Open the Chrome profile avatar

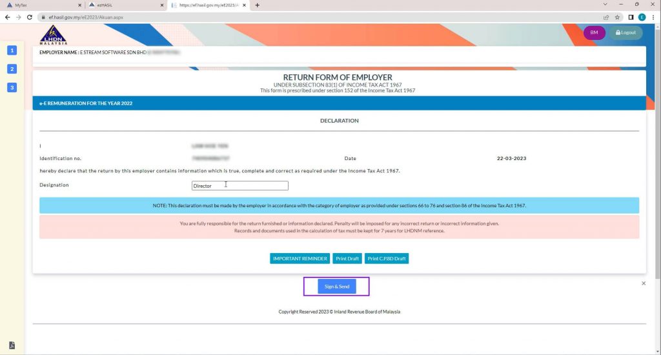(x=642, y=17)
